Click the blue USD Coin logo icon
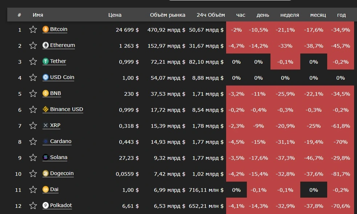357x214 pixels. [x=45, y=77]
